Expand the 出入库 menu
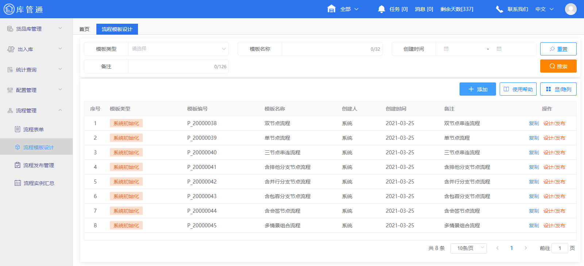The height and width of the screenshot is (266, 584). (60, 49)
